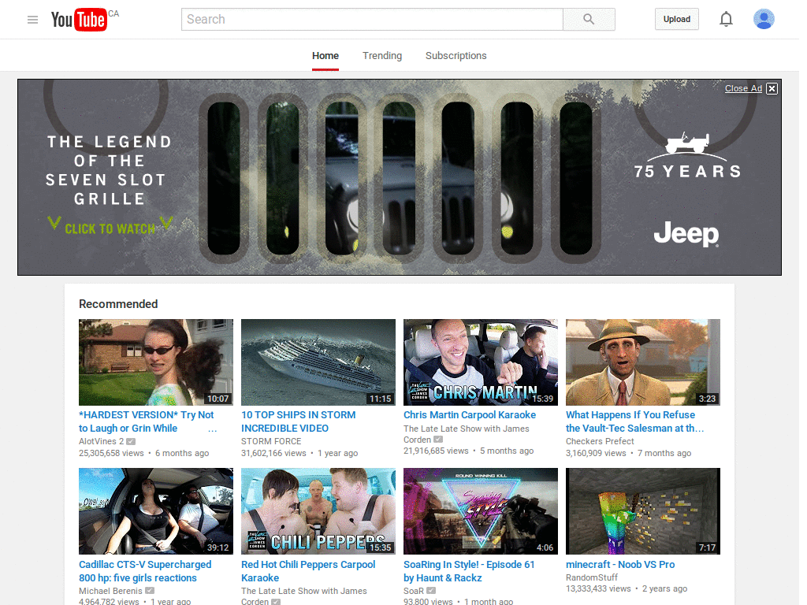The width and height of the screenshot is (807, 605).
Task: Click 'What Happens If You Refuse' title
Action: [x=634, y=421]
